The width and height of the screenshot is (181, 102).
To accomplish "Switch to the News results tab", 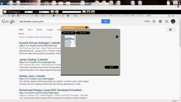I will 30,30.
